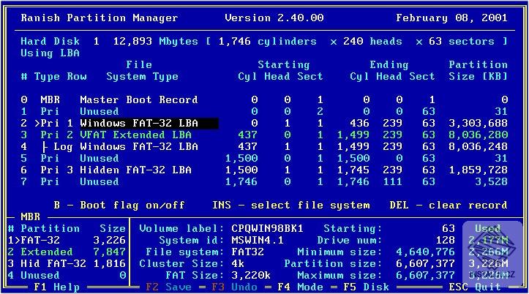Click the Cluster Size value 4k

[238, 264]
